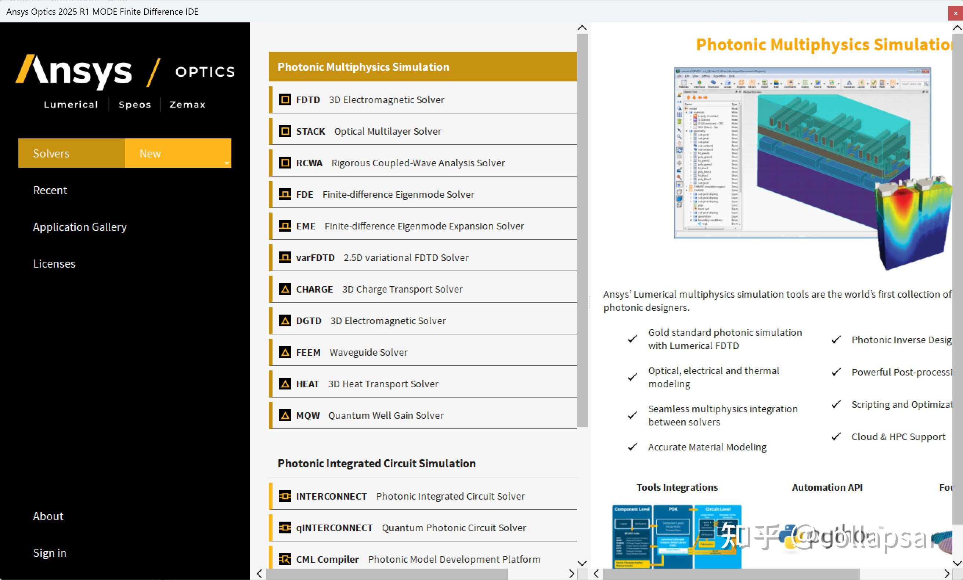Select the FDTD 3D Electromagnetic Solver
Screen dimensions: 963x580
point(422,99)
